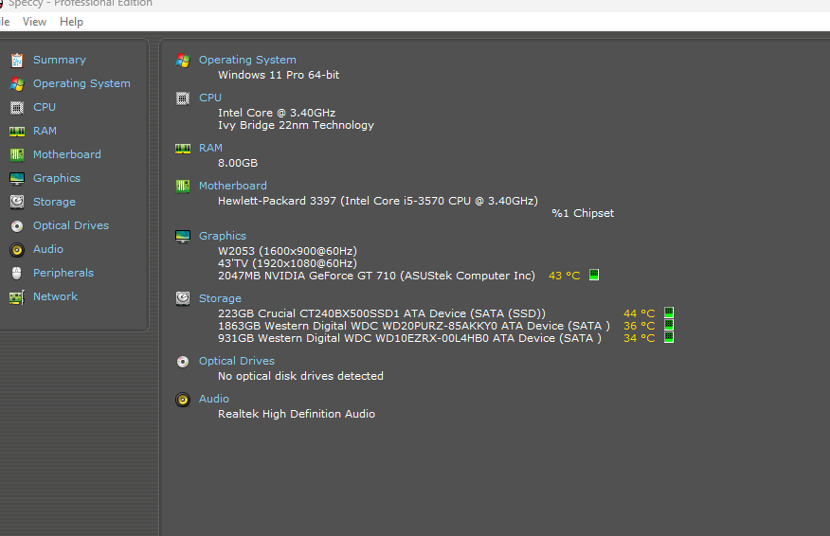The width and height of the screenshot is (830, 536).
Task: Click the Storage heading link in main panel
Action: (x=220, y=298)
